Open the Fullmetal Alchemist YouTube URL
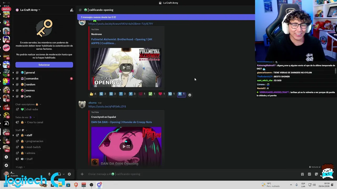This screenshot has width=337, height=189. 121,24
